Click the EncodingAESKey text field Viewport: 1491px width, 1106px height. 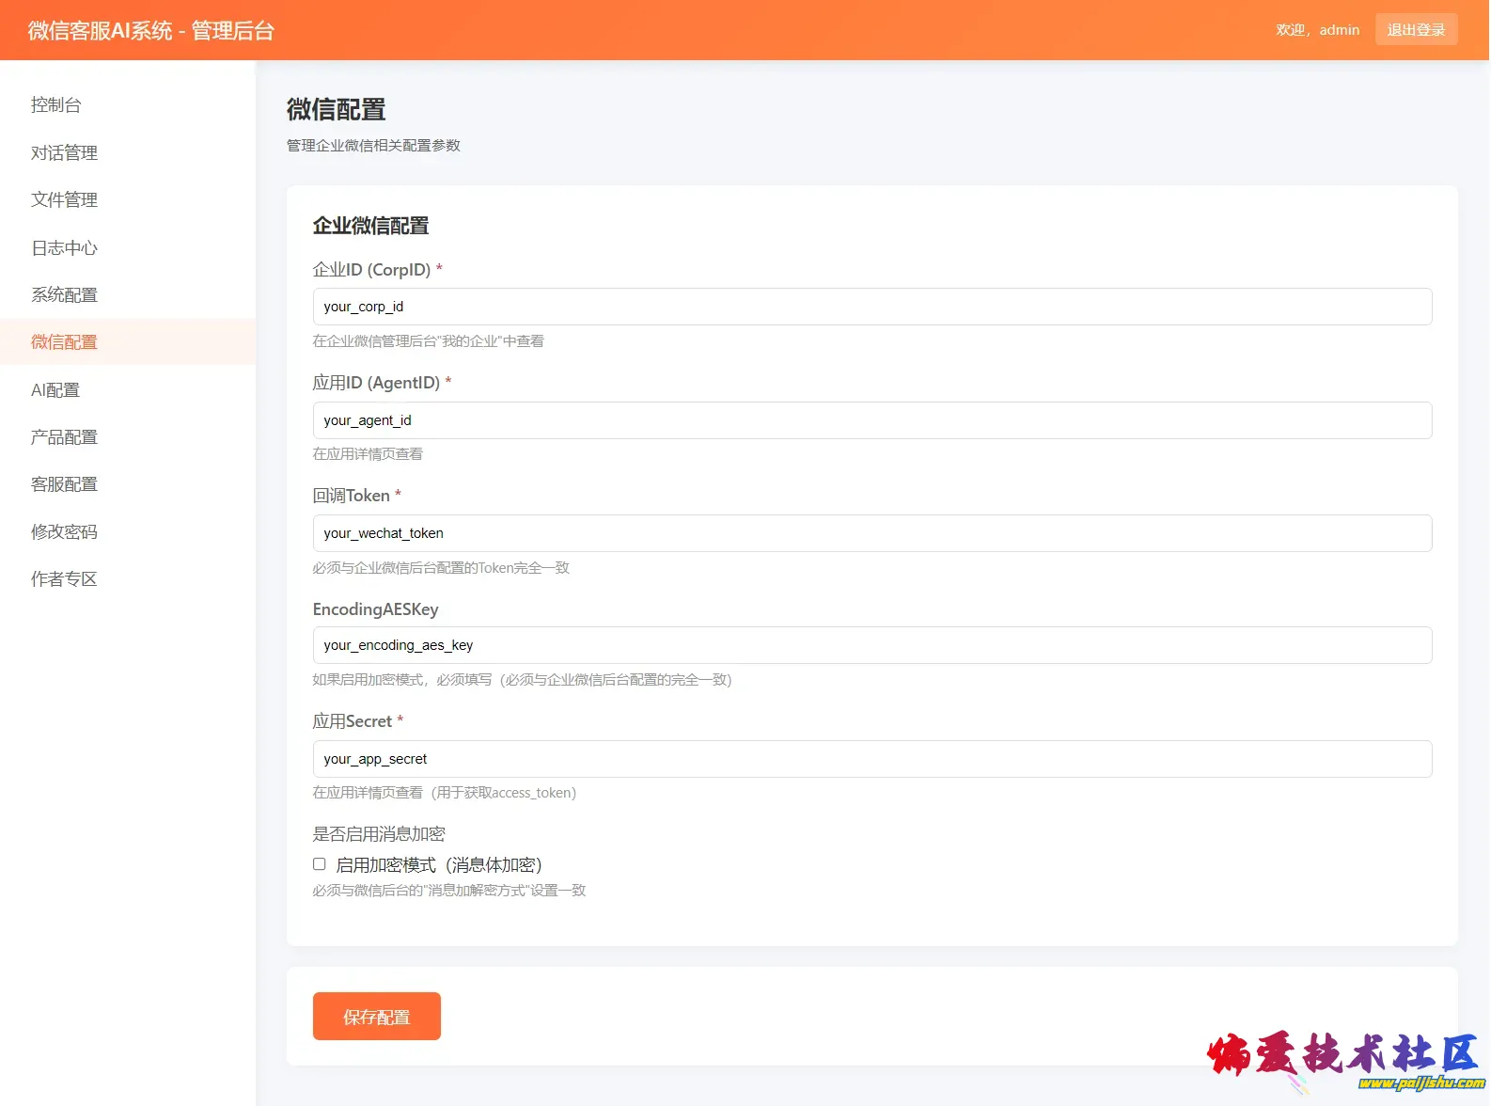coord(871,645)
